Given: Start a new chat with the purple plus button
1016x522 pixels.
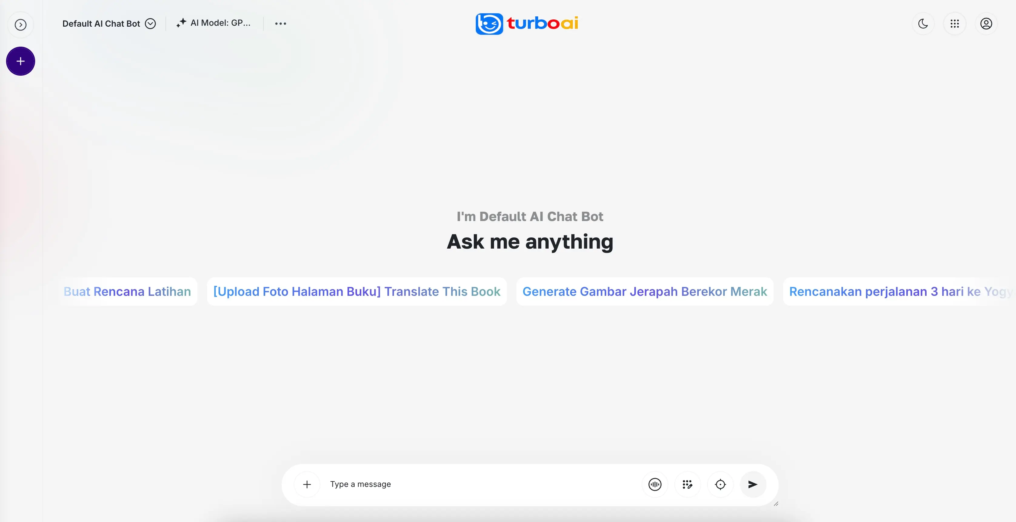Looking at the screenshot, I should click(21, 61).
